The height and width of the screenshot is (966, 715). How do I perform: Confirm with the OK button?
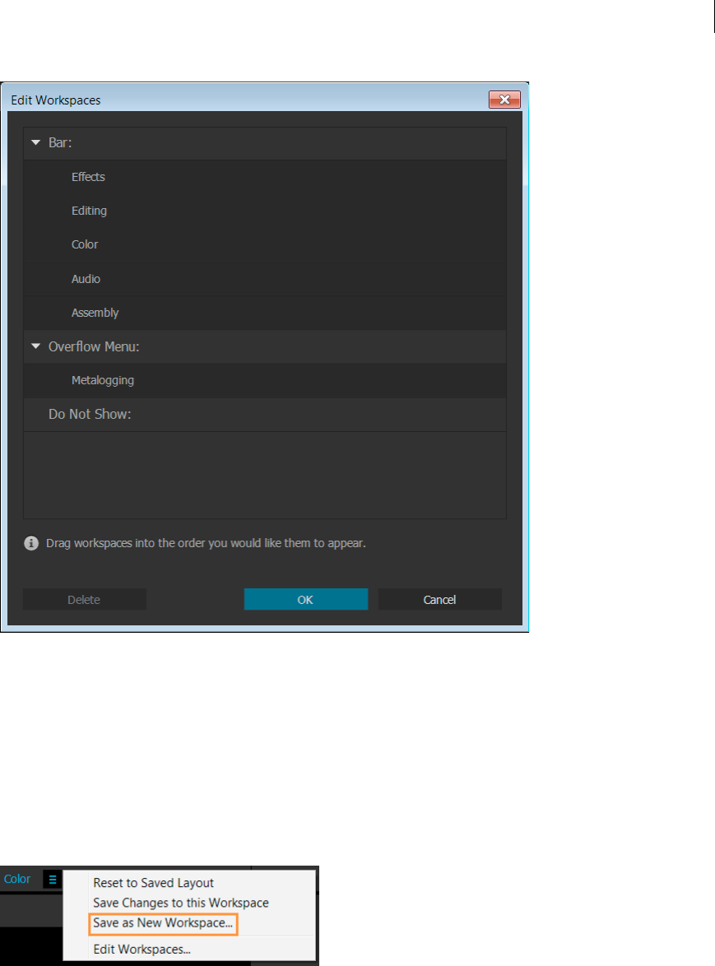pyautogui.click(x=305, y=600)
